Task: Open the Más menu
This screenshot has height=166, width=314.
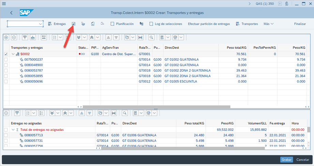Action: (x=268, y=24)
